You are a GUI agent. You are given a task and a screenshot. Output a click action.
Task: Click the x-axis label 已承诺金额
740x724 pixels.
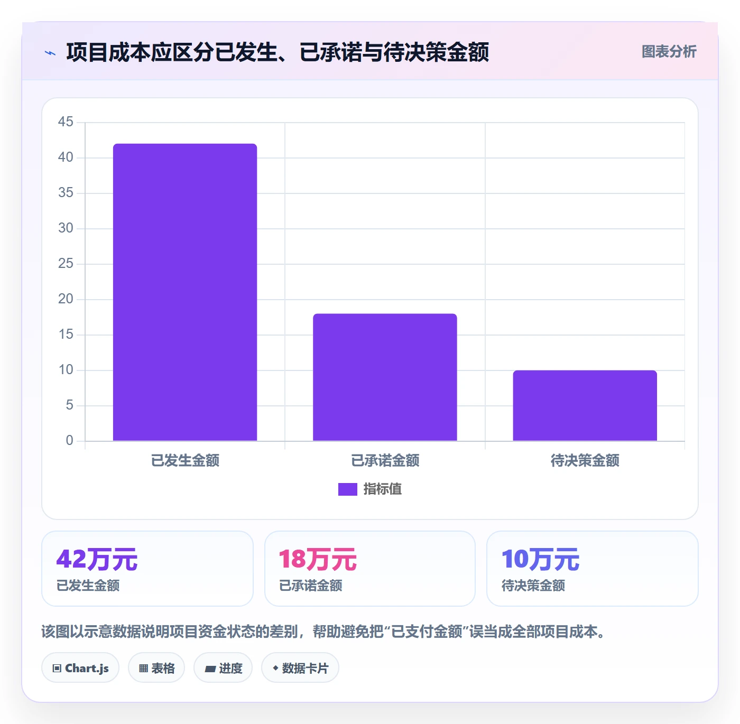click(x=385, y=461)
